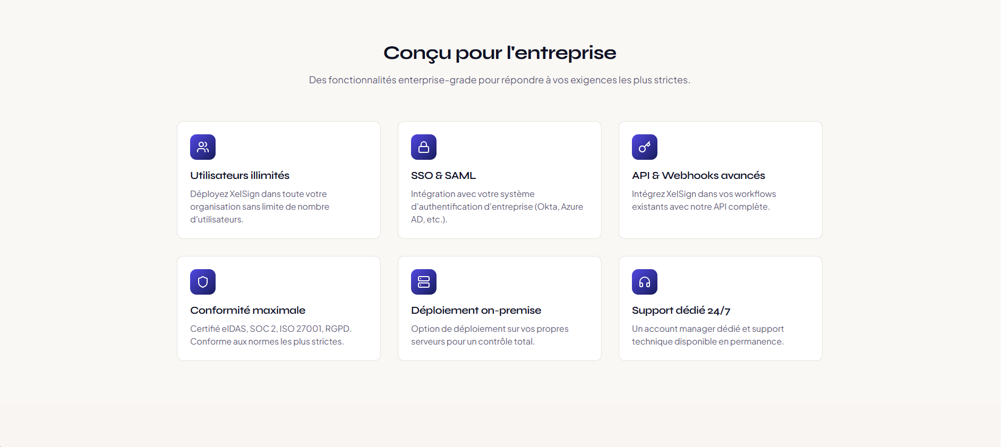The width and height of the screenshot is (1001, 447).
Task: Select the Utilisateurs illimités heading
Action: [240, 175]
